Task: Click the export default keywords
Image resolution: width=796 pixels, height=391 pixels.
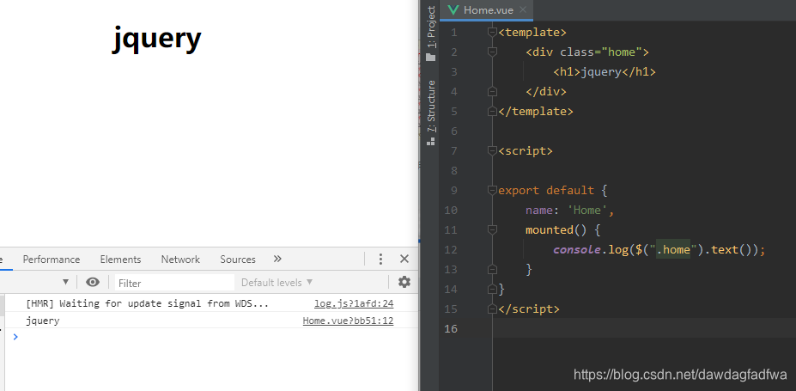Action: click(x=546, y=191)
